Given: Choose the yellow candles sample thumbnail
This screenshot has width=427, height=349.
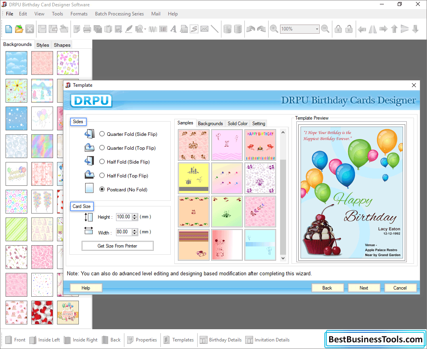Looking at the screenshot, I should click(194, 178).
